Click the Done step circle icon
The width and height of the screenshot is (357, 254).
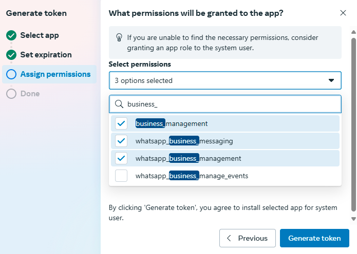click(11, 94)
